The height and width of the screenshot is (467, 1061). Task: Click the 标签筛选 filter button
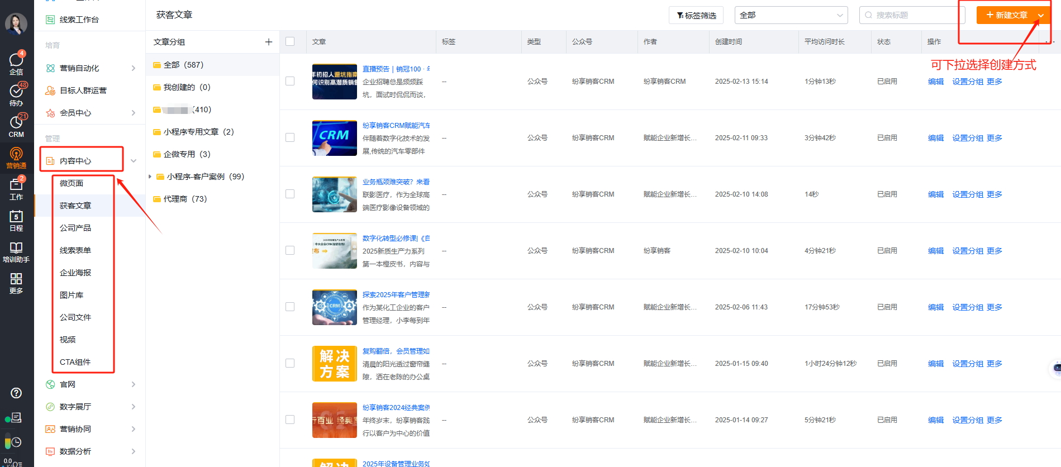tap(696, 15)
